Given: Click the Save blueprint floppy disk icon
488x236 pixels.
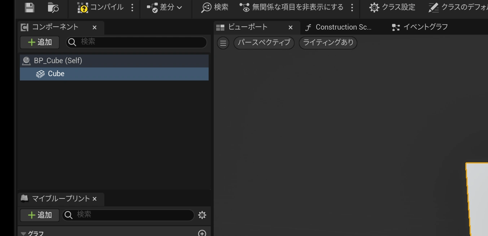Looking at the screenshot, I should (x=30, y=8).
